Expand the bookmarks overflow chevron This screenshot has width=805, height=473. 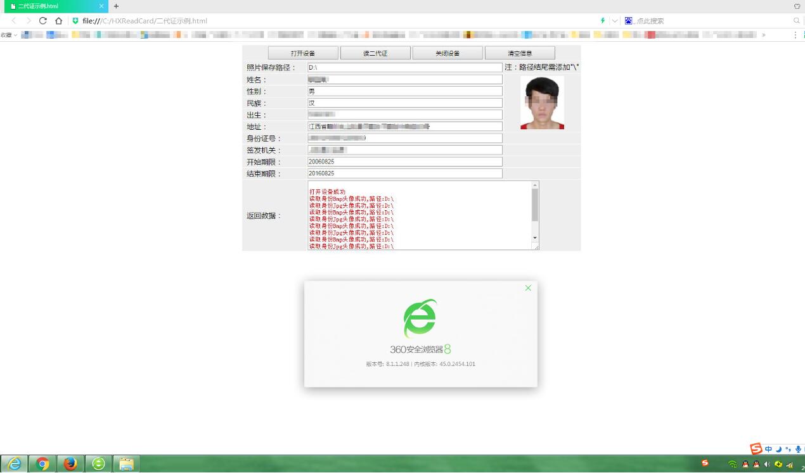(764, 35)
